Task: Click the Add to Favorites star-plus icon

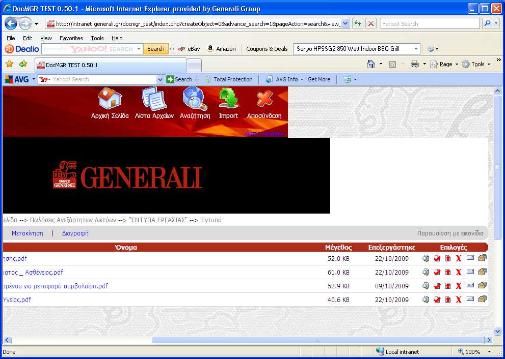Action: 23,64
